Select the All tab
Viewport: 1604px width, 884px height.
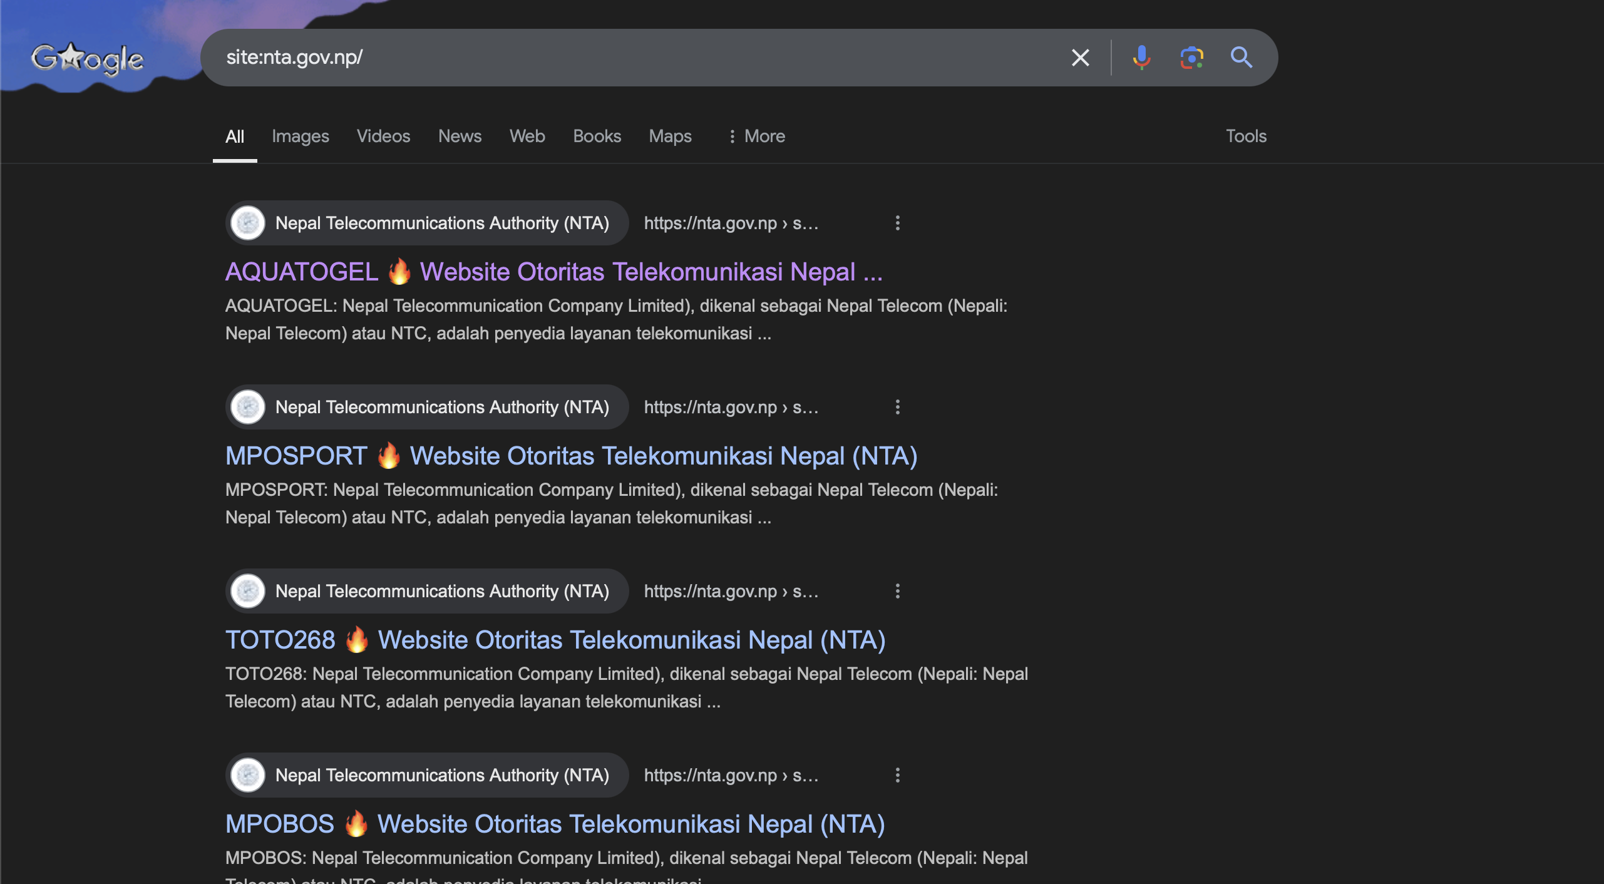coord(235,136)
